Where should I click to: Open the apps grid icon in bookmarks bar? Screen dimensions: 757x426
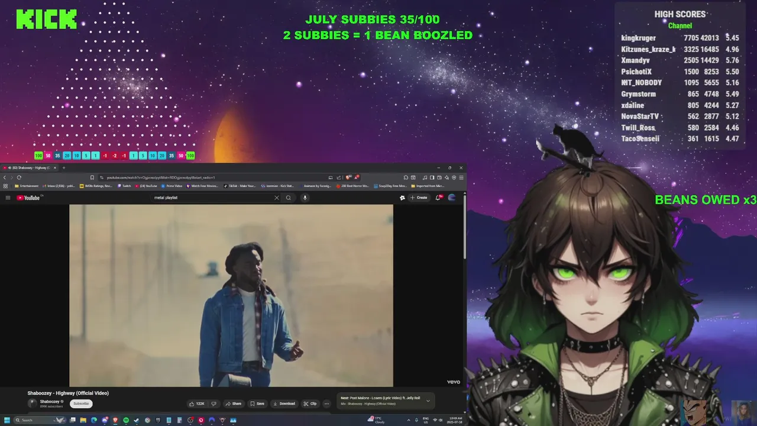coord(5,186)
